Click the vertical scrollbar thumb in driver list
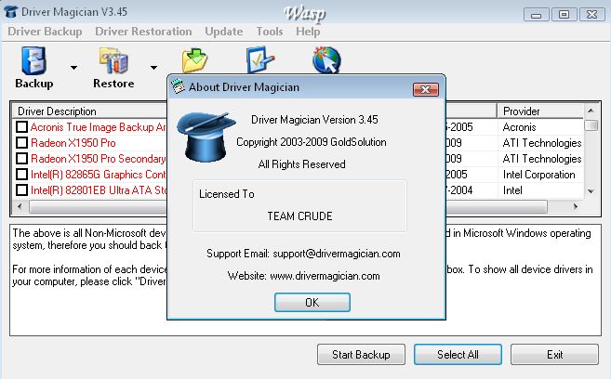 [x=591, y=125]
